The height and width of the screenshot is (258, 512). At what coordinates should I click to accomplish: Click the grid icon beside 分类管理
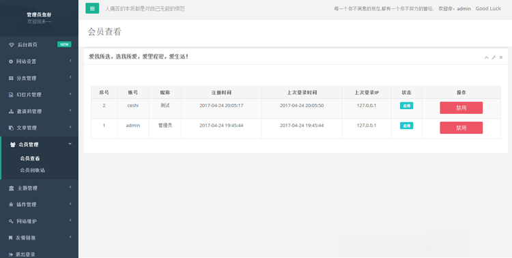coord(11,78)
